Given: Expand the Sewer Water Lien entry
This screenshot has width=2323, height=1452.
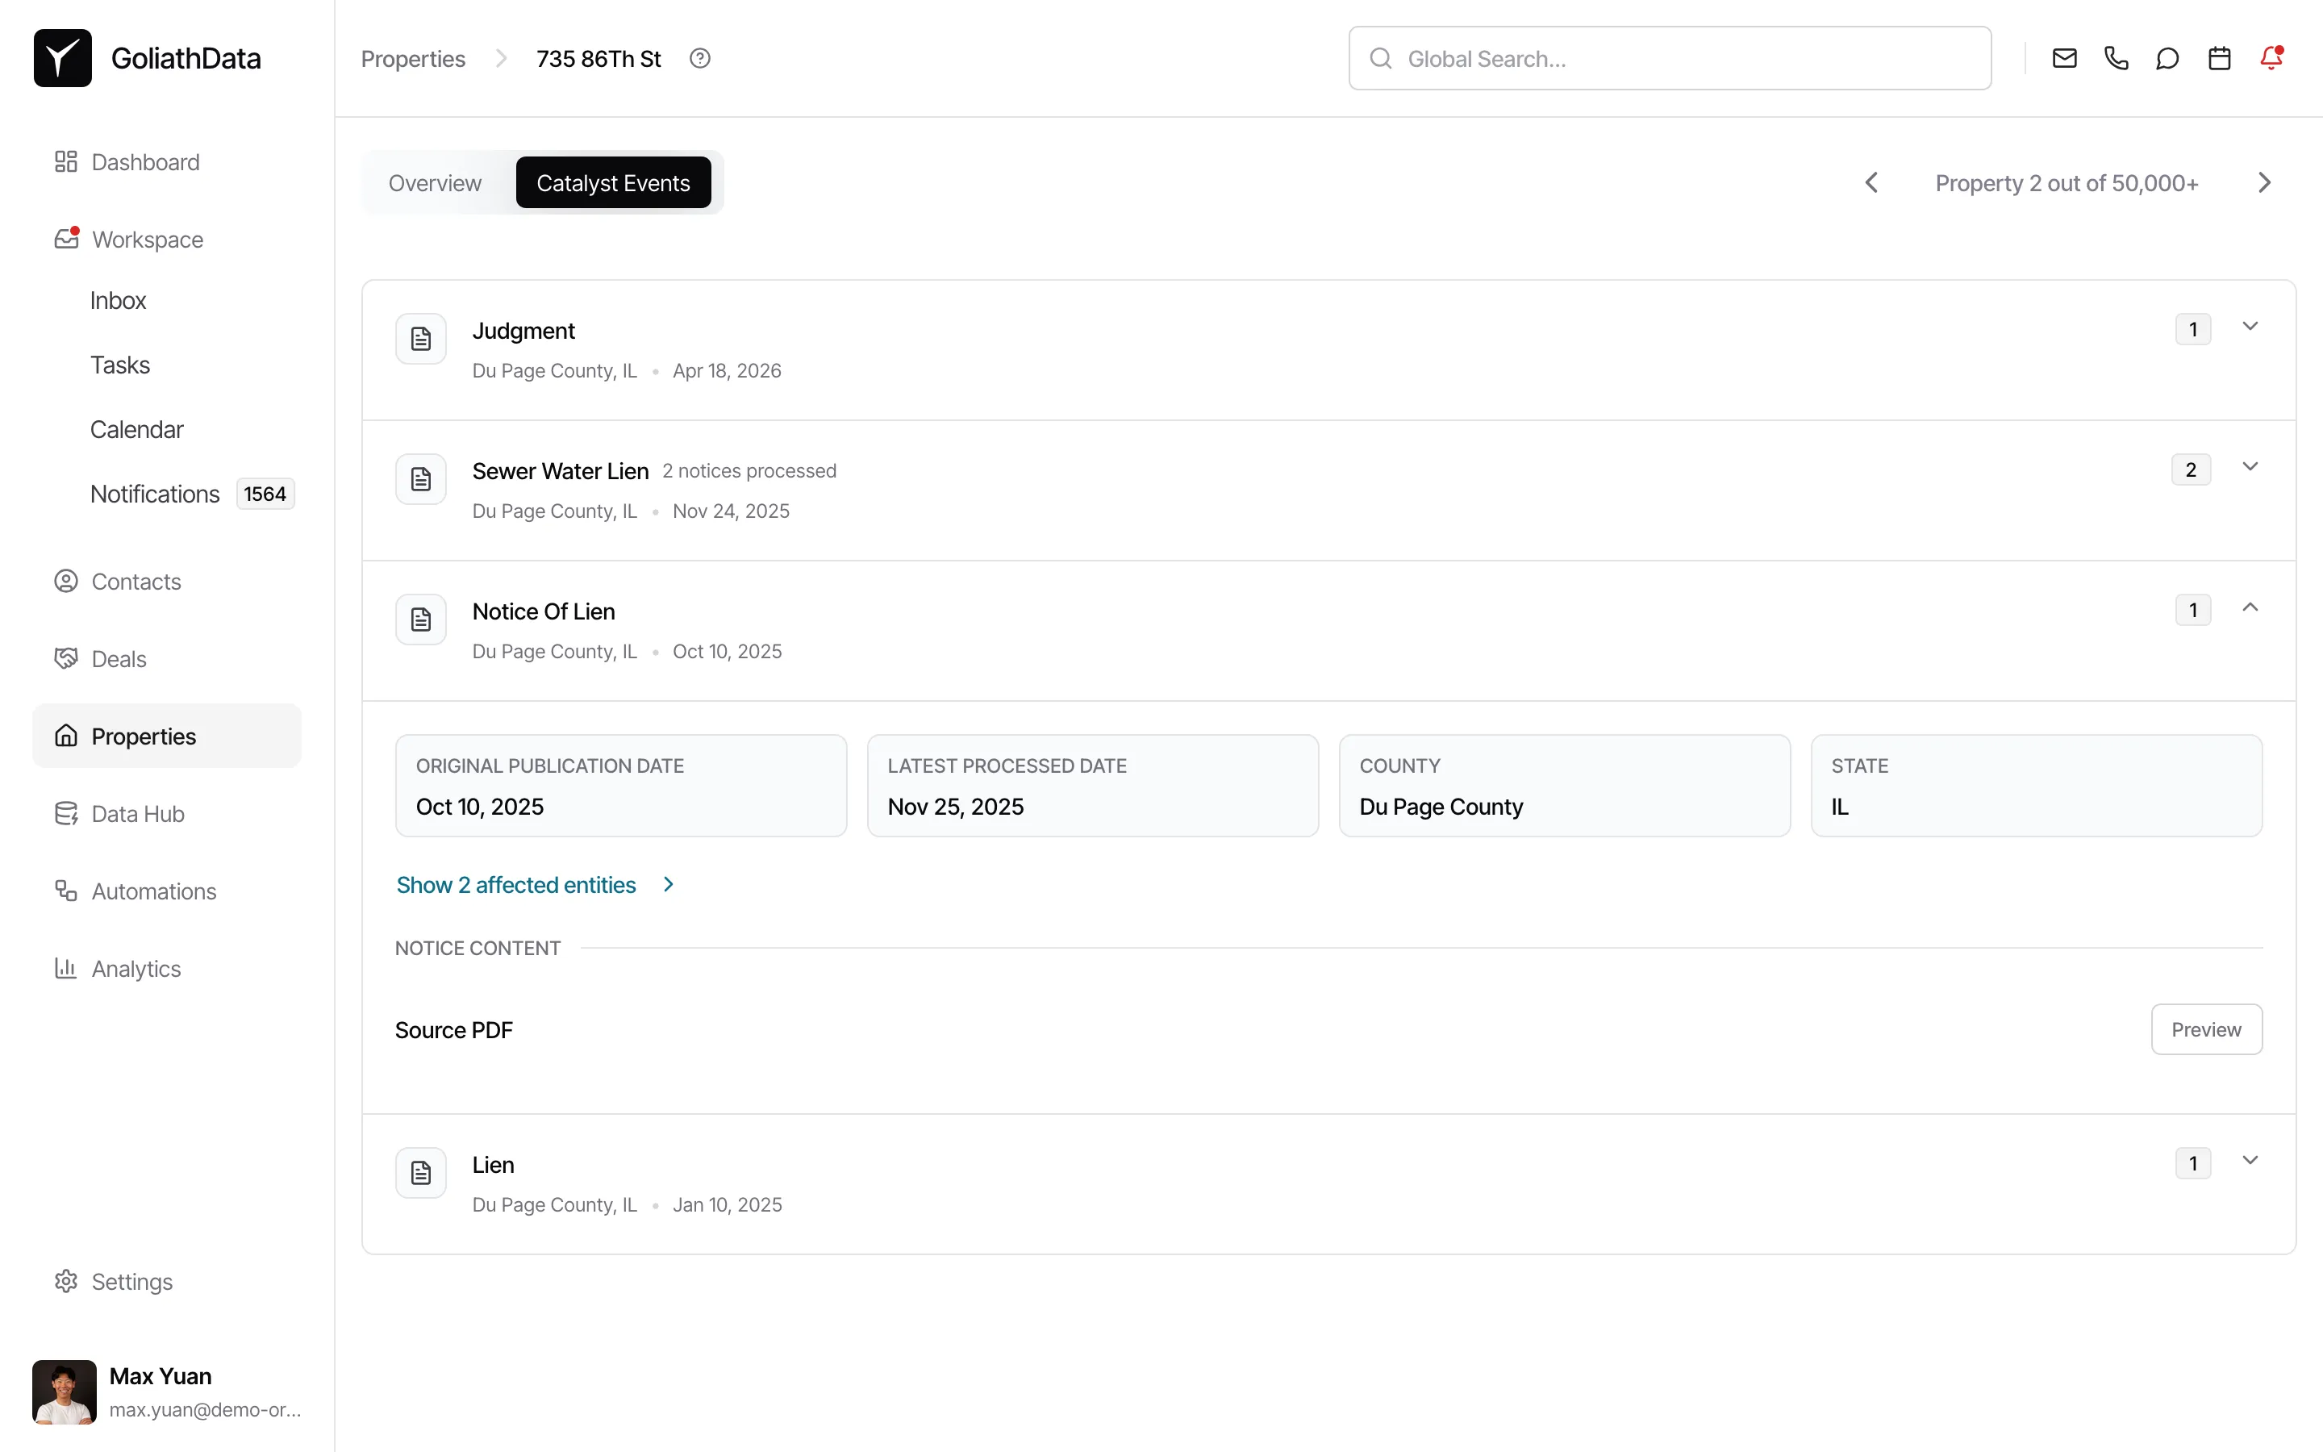Looking at the screenshot, I should (x=2251, y=465).
